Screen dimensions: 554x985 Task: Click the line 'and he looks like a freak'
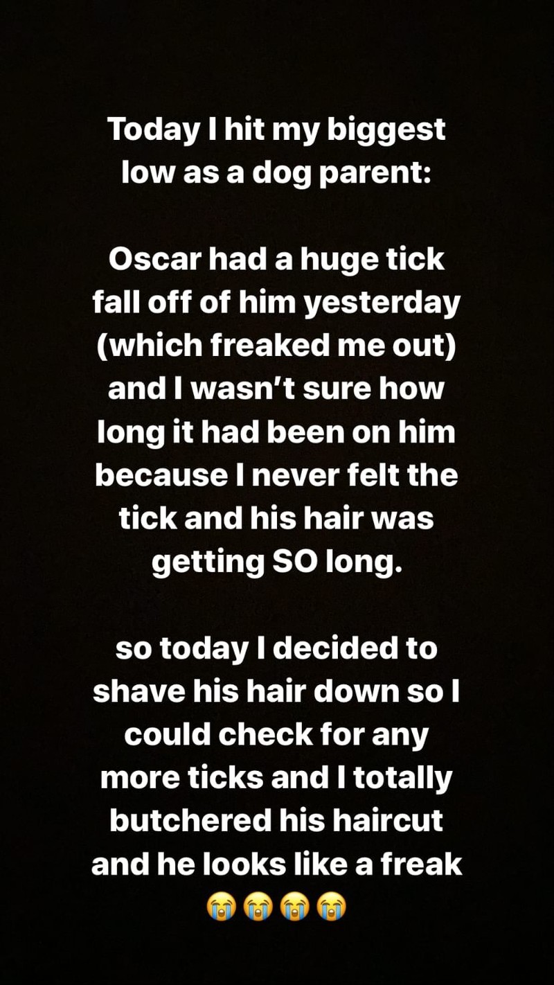[276, 864]
